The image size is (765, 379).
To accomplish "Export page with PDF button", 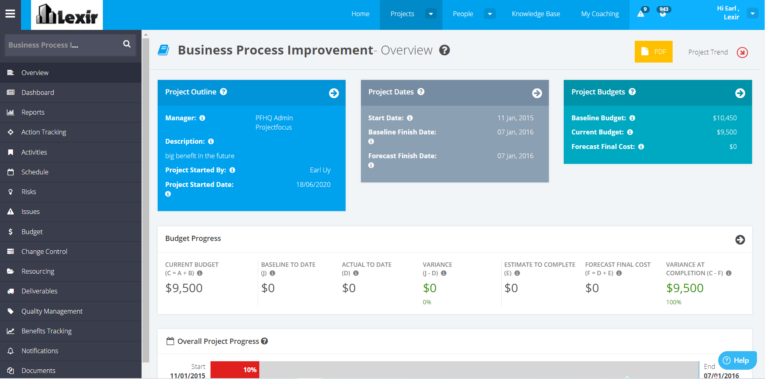I will click(653, 52).
